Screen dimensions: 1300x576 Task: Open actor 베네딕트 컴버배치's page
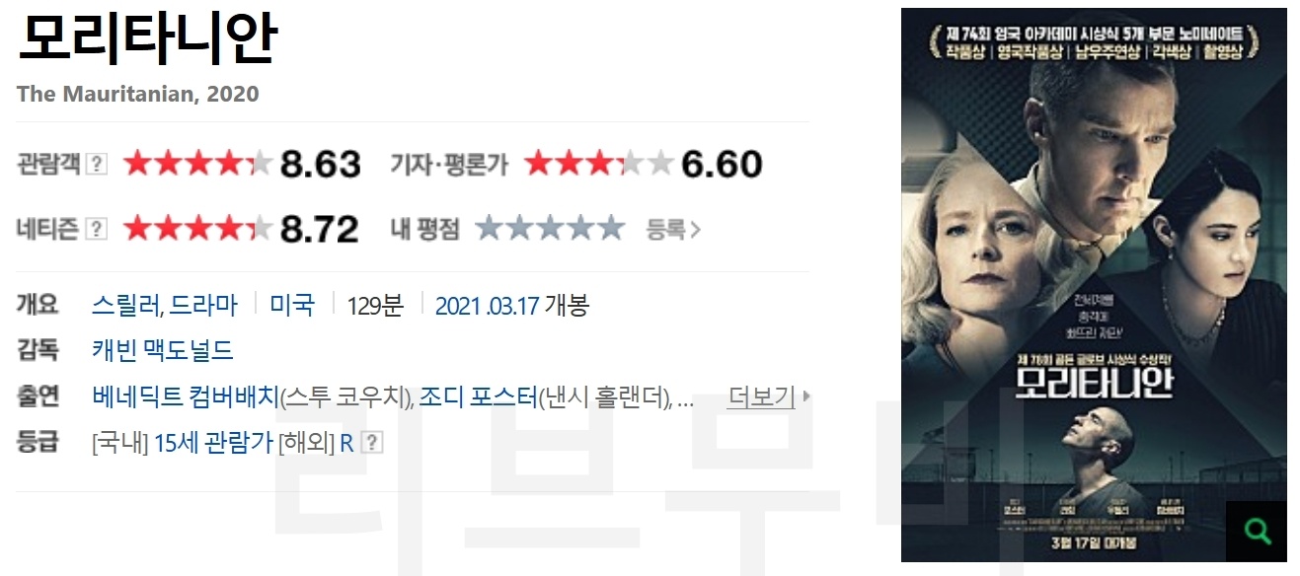186,397
